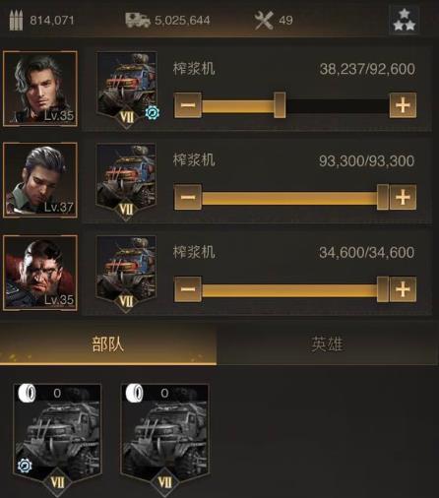Click plus button on 34,600/34,600 row
The width and height of the screenshot is (439, 498).
(403, 289)
